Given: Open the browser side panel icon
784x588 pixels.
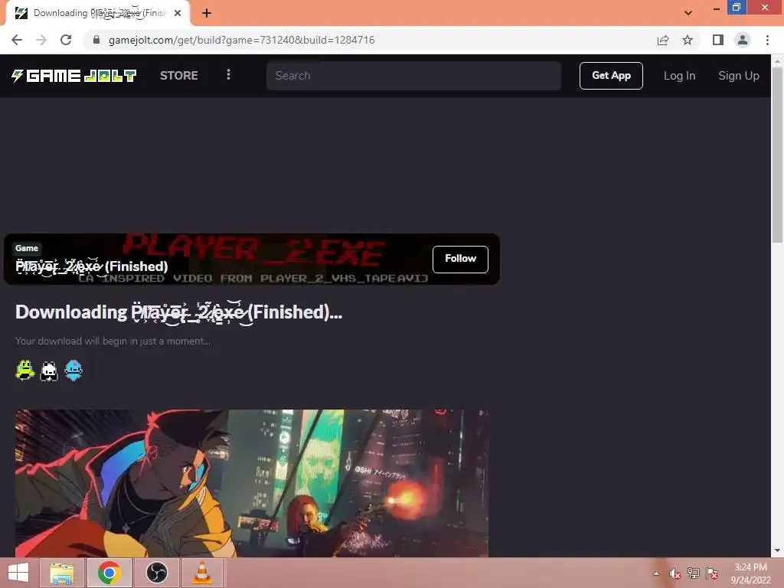Looking at the screenshot, I should pos(718,40).
